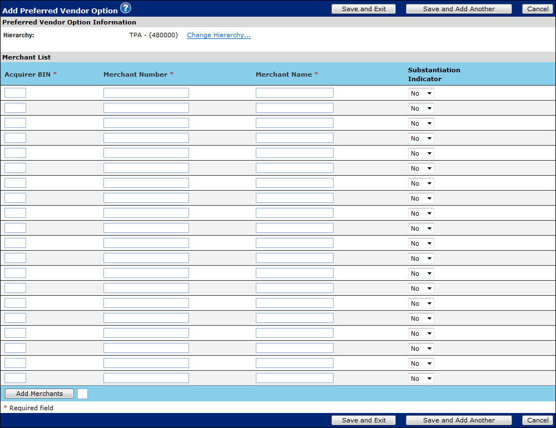Focus the first row Merchant Number field
This screenshot has height=428, width=556.
pyautogui.click(x=146, y=93)
